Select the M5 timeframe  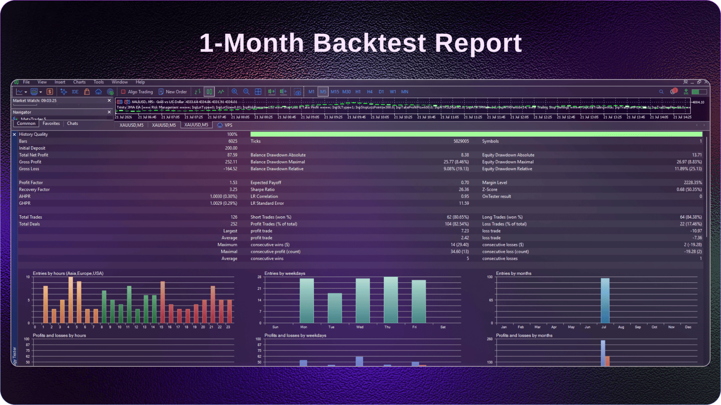click(323, 92)
